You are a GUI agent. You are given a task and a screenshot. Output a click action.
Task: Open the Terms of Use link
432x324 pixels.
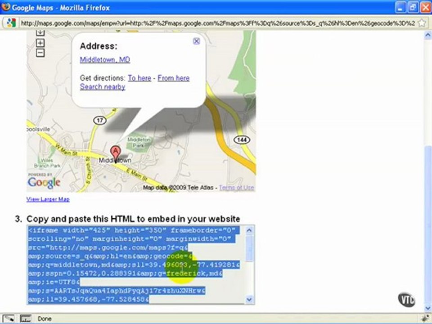point(237,188)
